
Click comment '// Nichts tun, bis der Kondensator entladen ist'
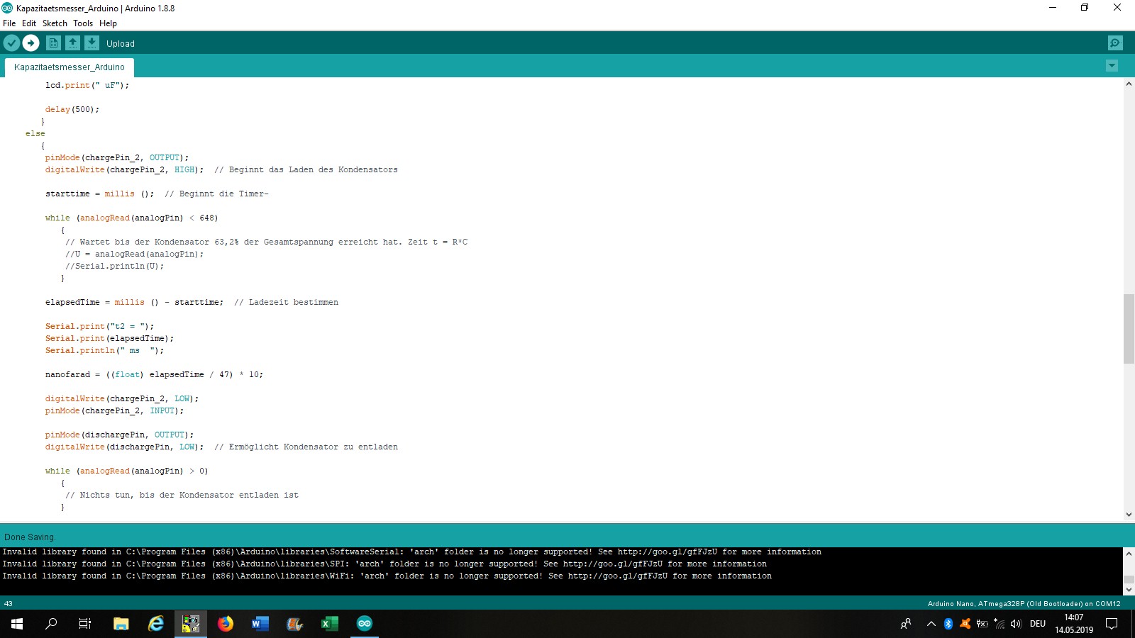182,495
